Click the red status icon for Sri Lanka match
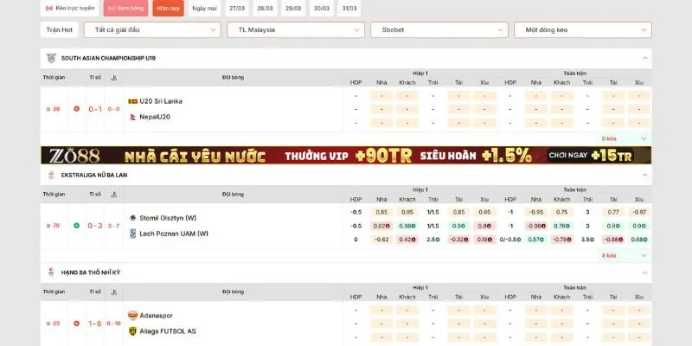This screenshot has height=346, width=692. [x=76, y=109]
